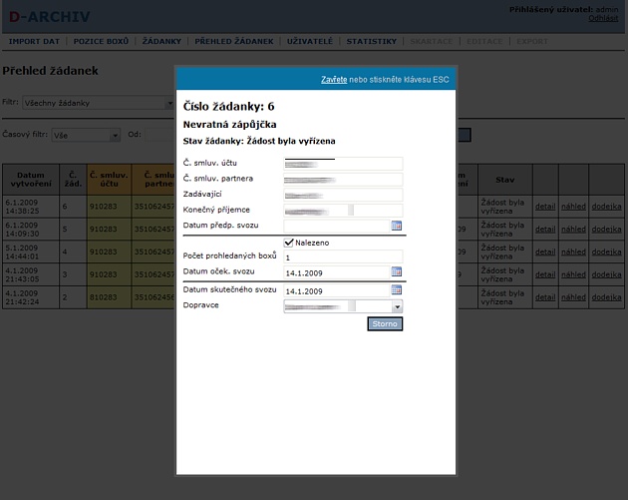This screenshot has height=500, width=628.
Task: Open the Časový filtr Vše dropdown
Action: click(x=86, y=135)
